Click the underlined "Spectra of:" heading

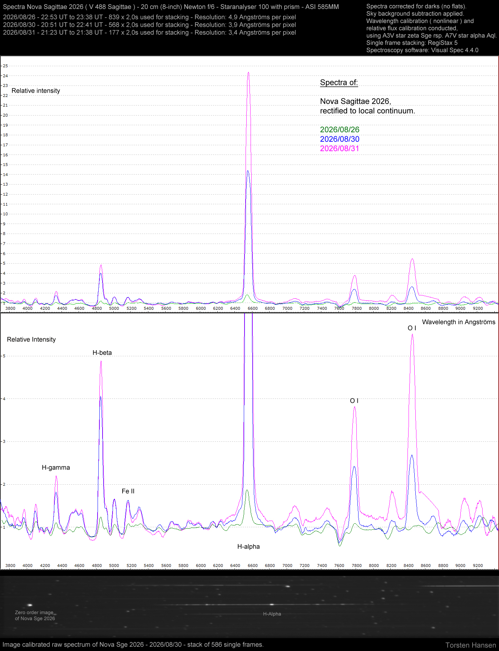(339, 83)
